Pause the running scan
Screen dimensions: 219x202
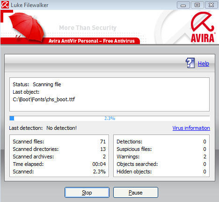click(136, 193)
